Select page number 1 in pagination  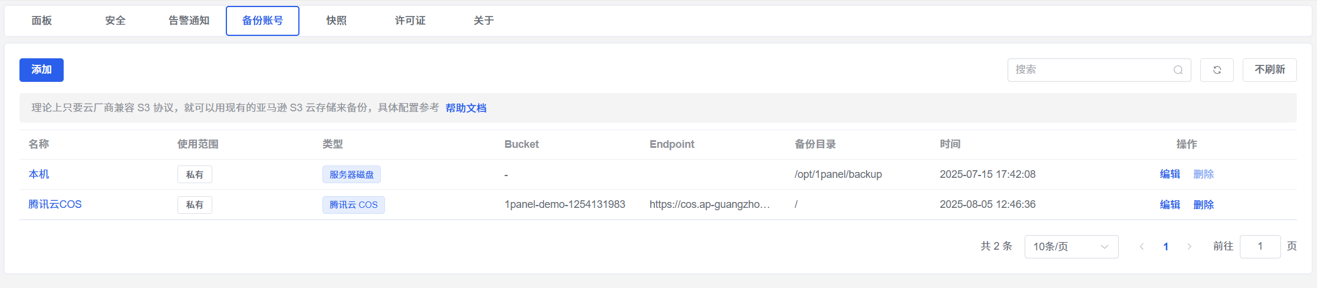click(x=1165, y=247)
